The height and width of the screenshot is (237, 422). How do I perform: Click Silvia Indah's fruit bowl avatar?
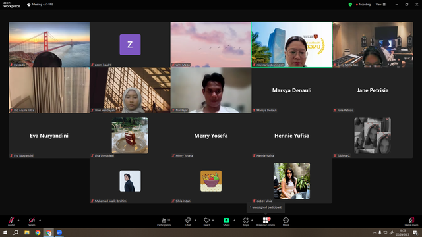coord(211,181)
